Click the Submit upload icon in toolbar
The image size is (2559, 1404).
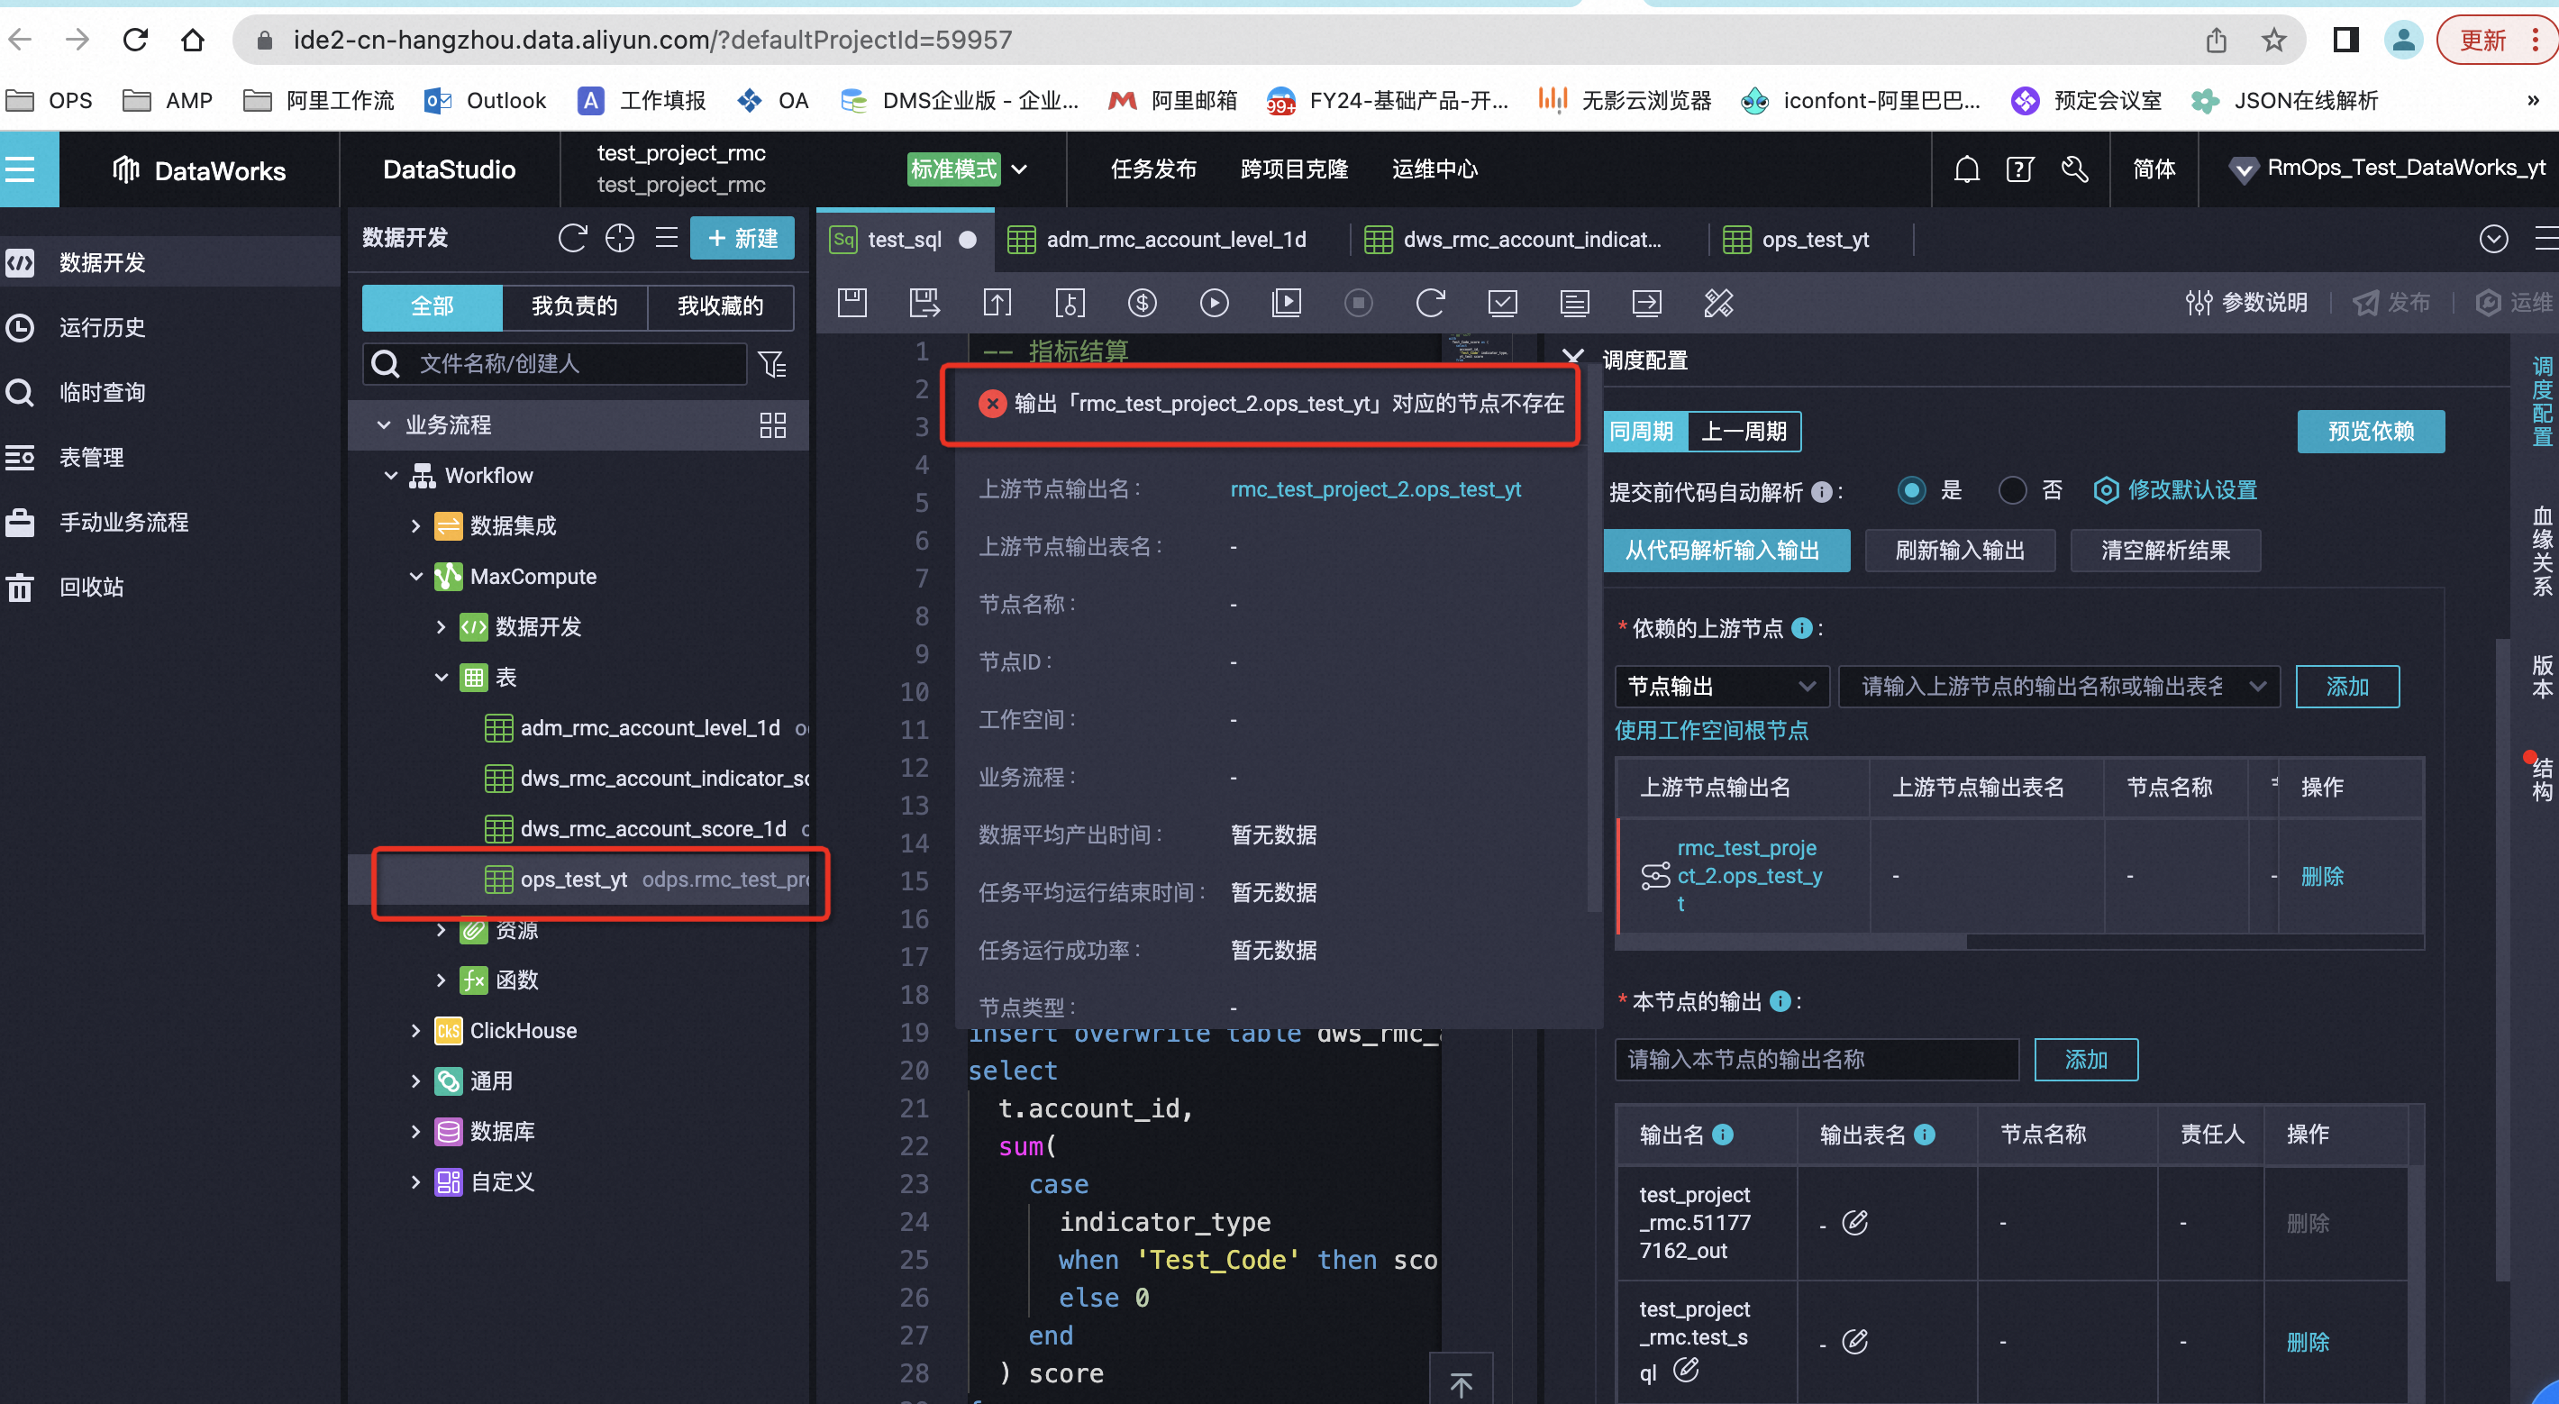click(x=997, y=303)
